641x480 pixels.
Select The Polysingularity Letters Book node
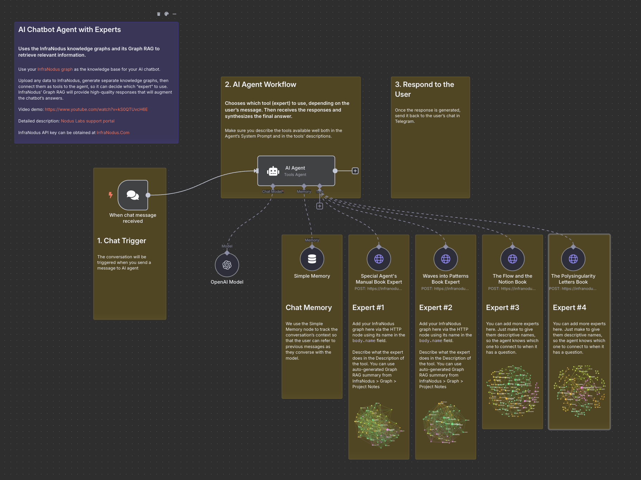tap(573, 259)
